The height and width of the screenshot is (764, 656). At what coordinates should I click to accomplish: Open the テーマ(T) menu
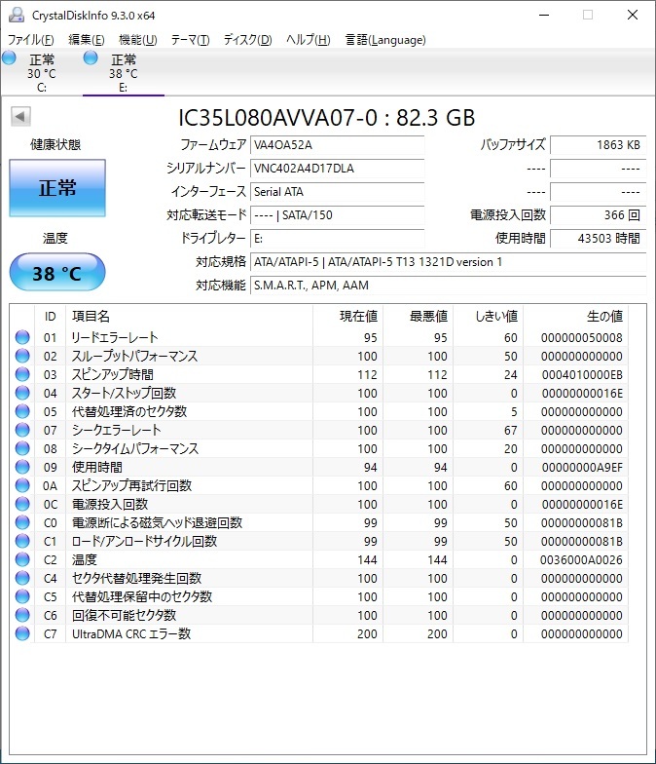pyautogui.click(x=190, y=40)
